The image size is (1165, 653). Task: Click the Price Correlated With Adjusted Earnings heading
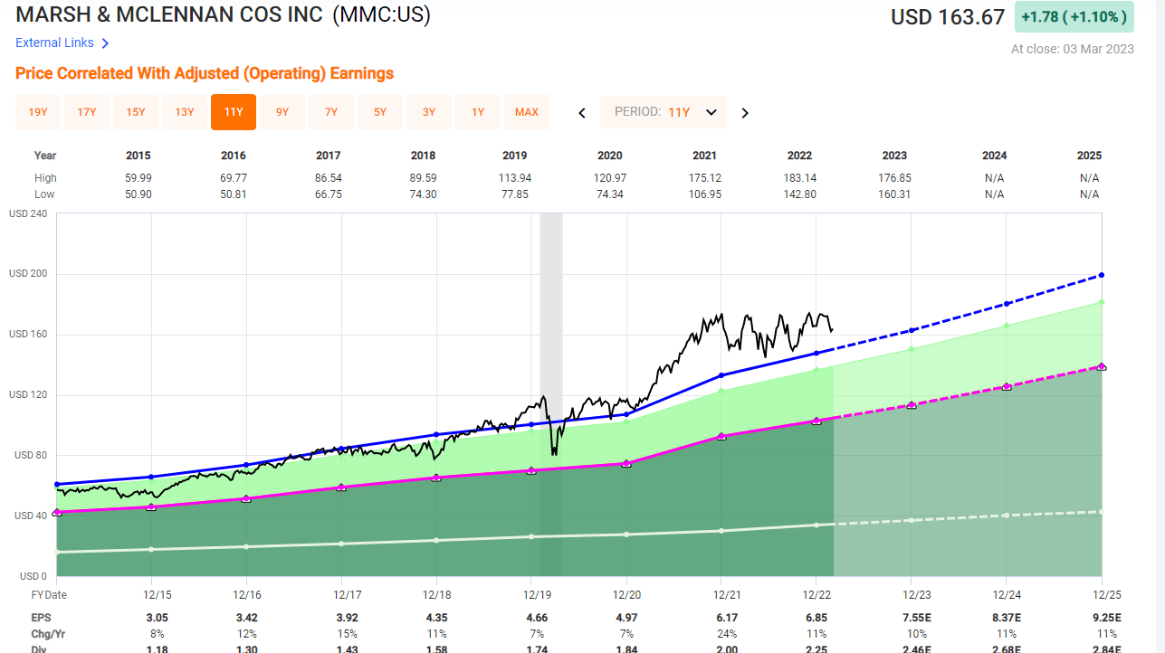click(x=205, y=73)
